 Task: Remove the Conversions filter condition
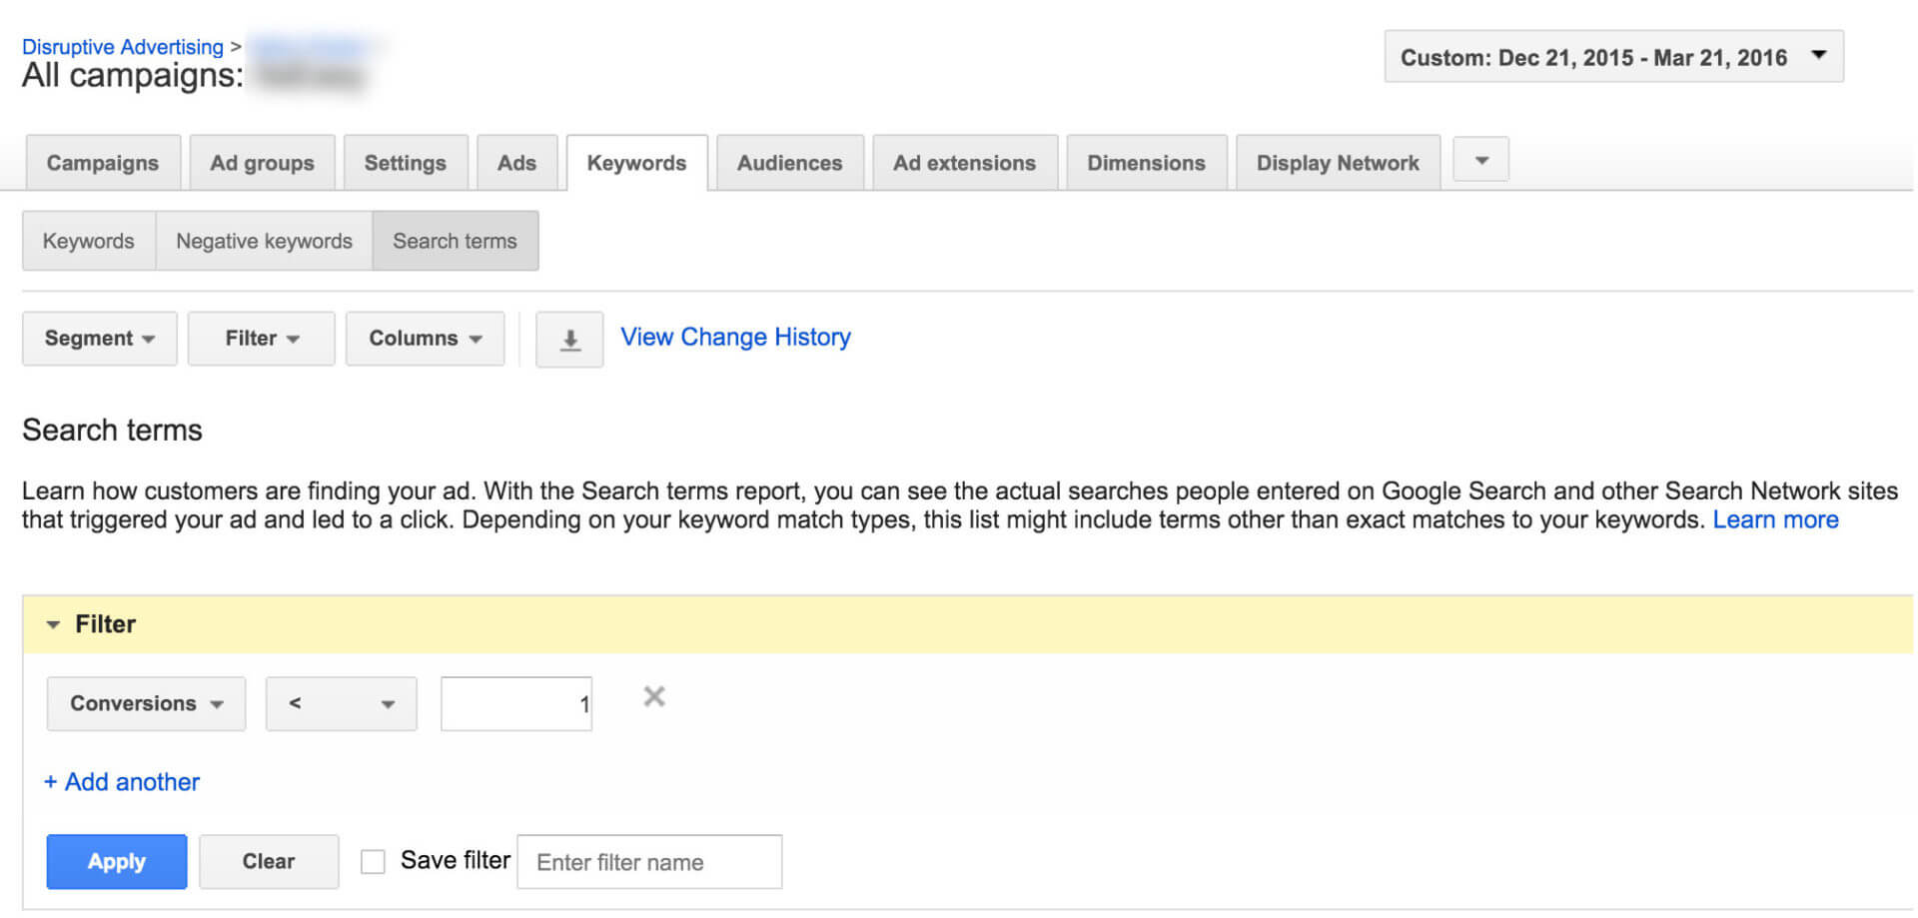(x=654, y=697)
